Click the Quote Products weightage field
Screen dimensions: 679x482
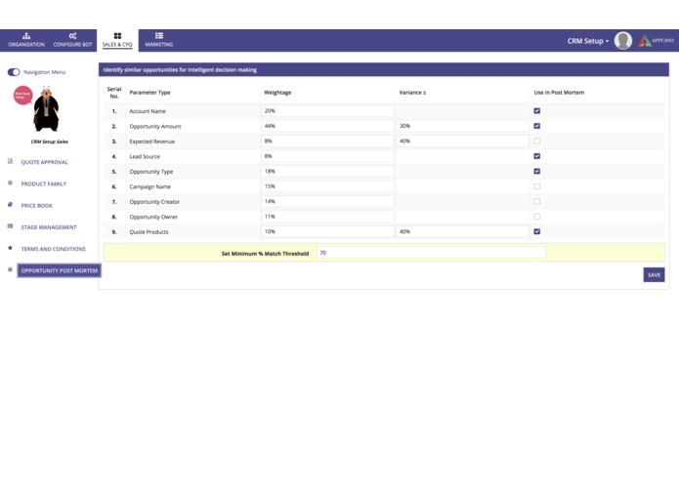(328, 232)
